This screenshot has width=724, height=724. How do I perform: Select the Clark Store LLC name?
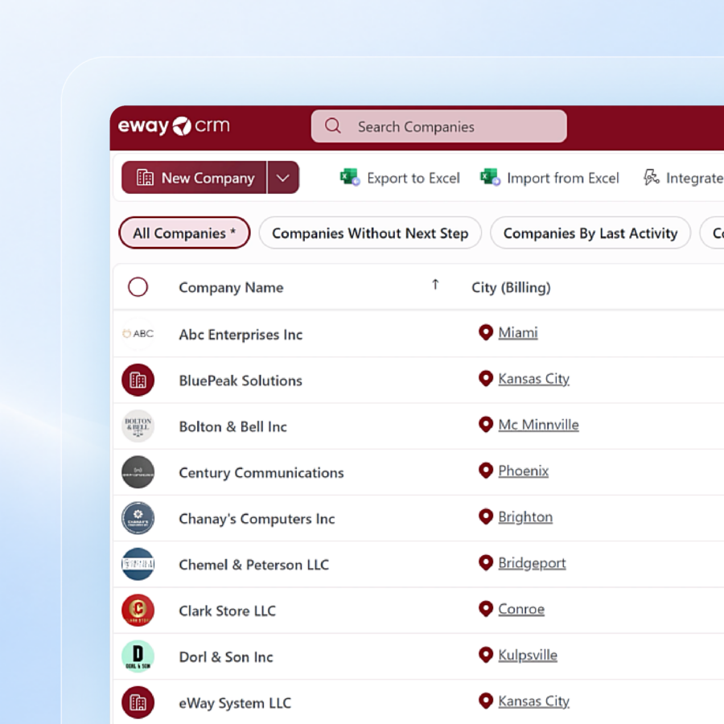(227, 611)
